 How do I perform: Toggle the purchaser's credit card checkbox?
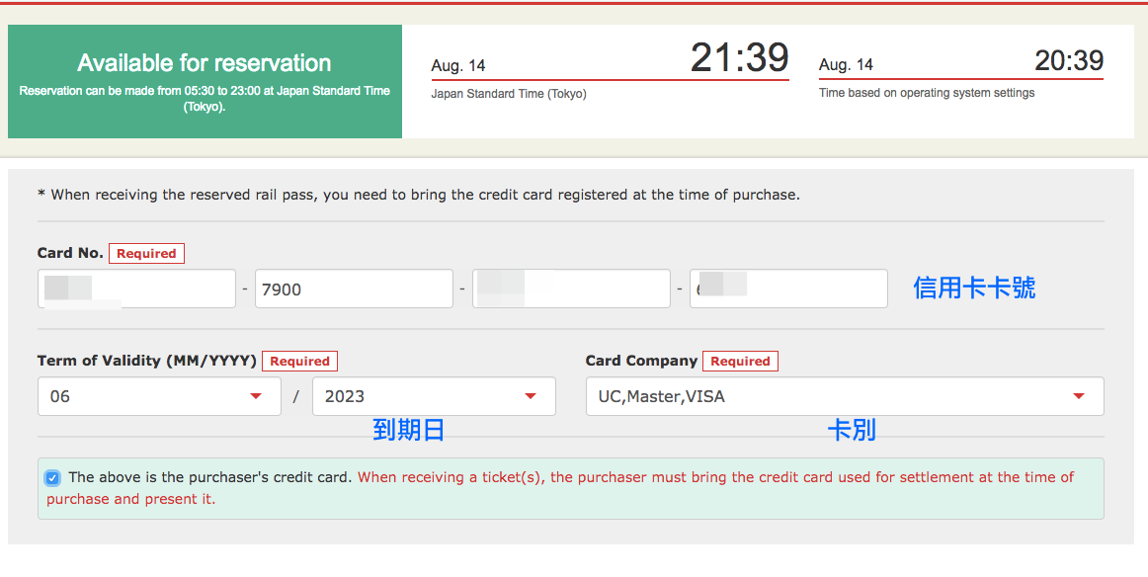(52, 478)
